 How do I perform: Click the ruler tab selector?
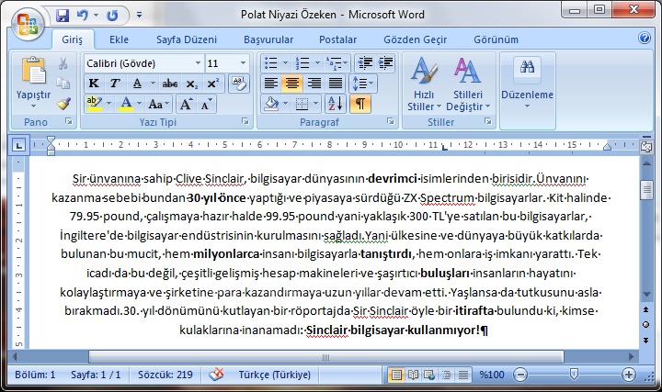pos(18,146)
